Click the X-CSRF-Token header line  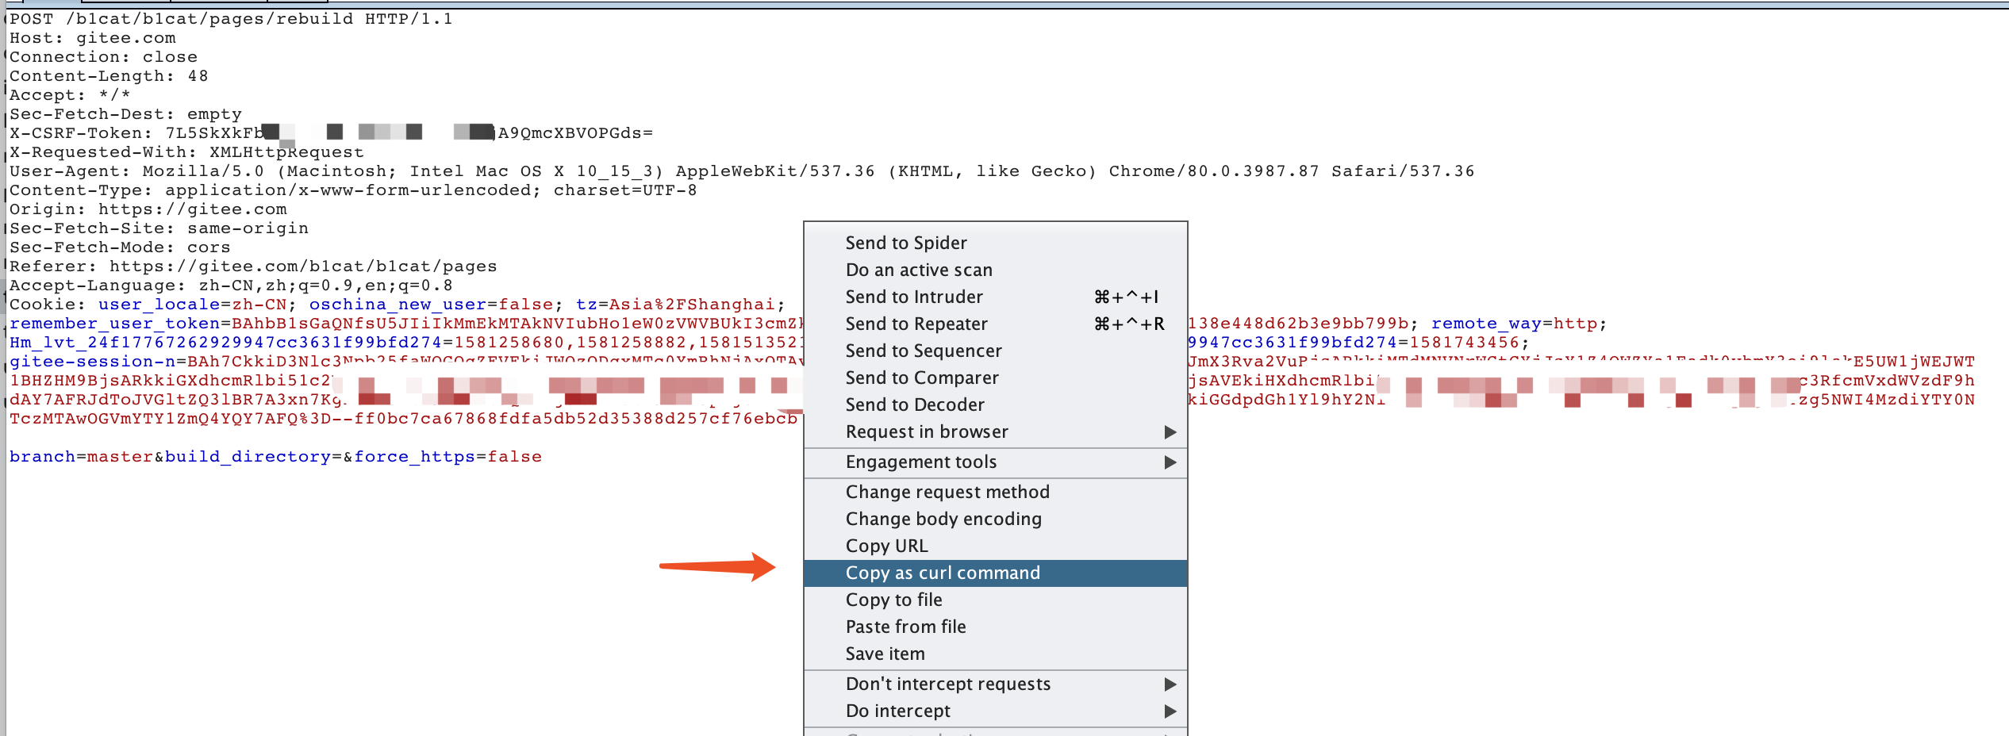pos(331,133)
